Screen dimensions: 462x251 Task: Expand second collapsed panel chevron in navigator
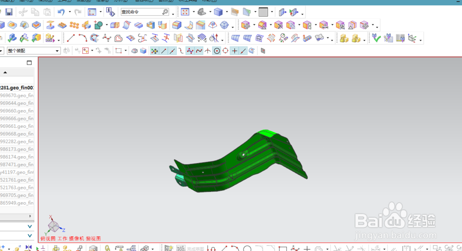(x=30, y=235)
